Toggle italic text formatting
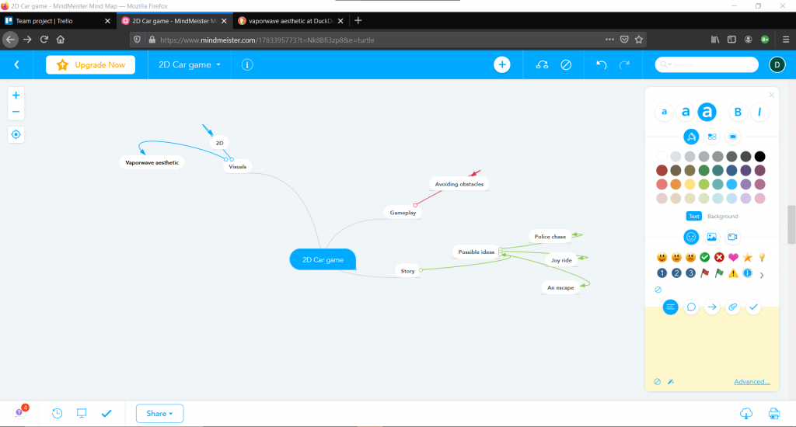Viewport: 796px width, 427px height. click(759, 113)
